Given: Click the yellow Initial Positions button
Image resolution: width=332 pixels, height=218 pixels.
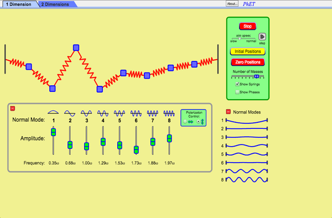Looking at the screenshot, I should [x=247, y=51].
